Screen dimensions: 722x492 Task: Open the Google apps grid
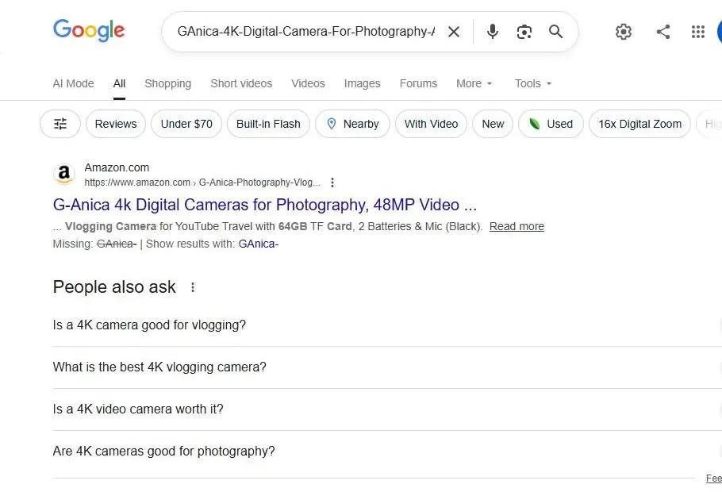click(x=697, y=32)
